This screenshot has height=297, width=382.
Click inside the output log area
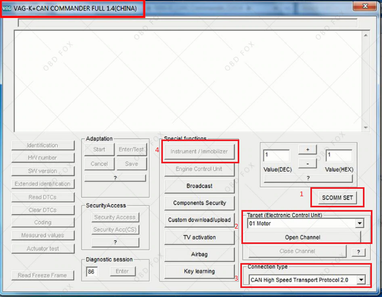pos(188,81)
